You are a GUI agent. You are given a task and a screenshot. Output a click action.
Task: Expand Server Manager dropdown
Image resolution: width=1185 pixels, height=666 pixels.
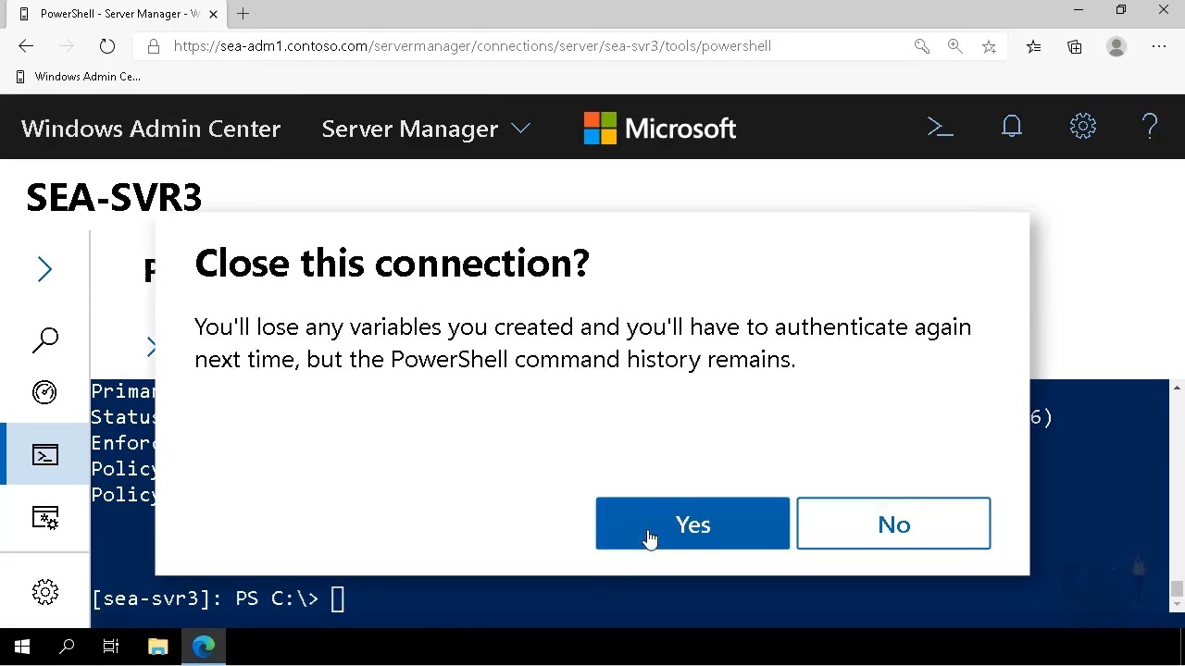[x=426, y=129]
